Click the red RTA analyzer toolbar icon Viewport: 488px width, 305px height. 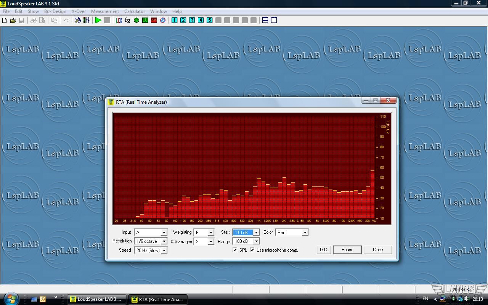[x=154, y=20]
